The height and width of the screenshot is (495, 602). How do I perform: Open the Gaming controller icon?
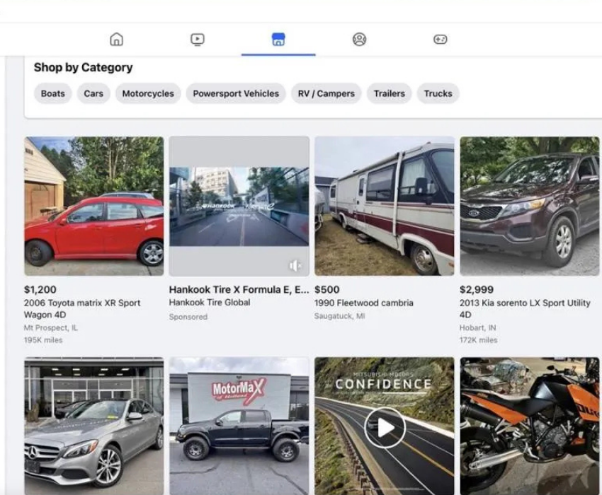pos(440,40)
